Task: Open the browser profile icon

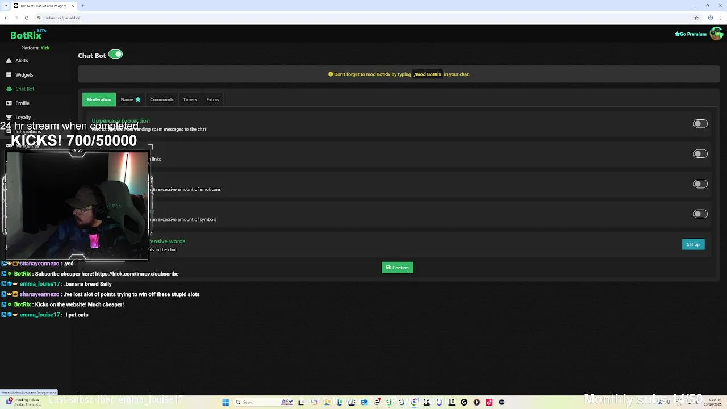Action: [x=711, y=18]
